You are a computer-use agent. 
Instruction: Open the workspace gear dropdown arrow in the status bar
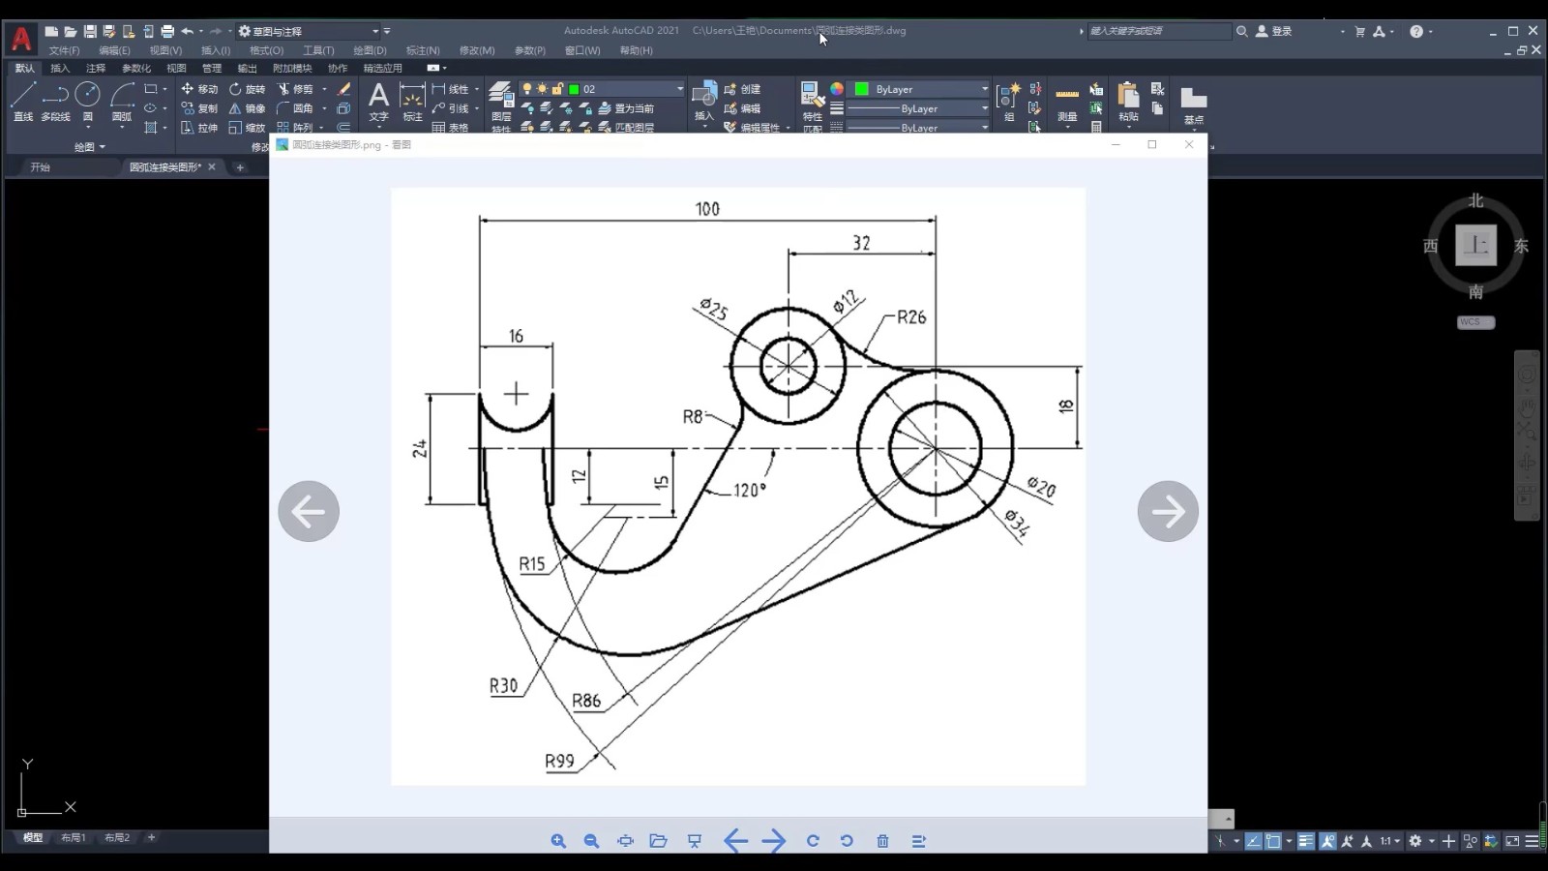point(1432,841)
